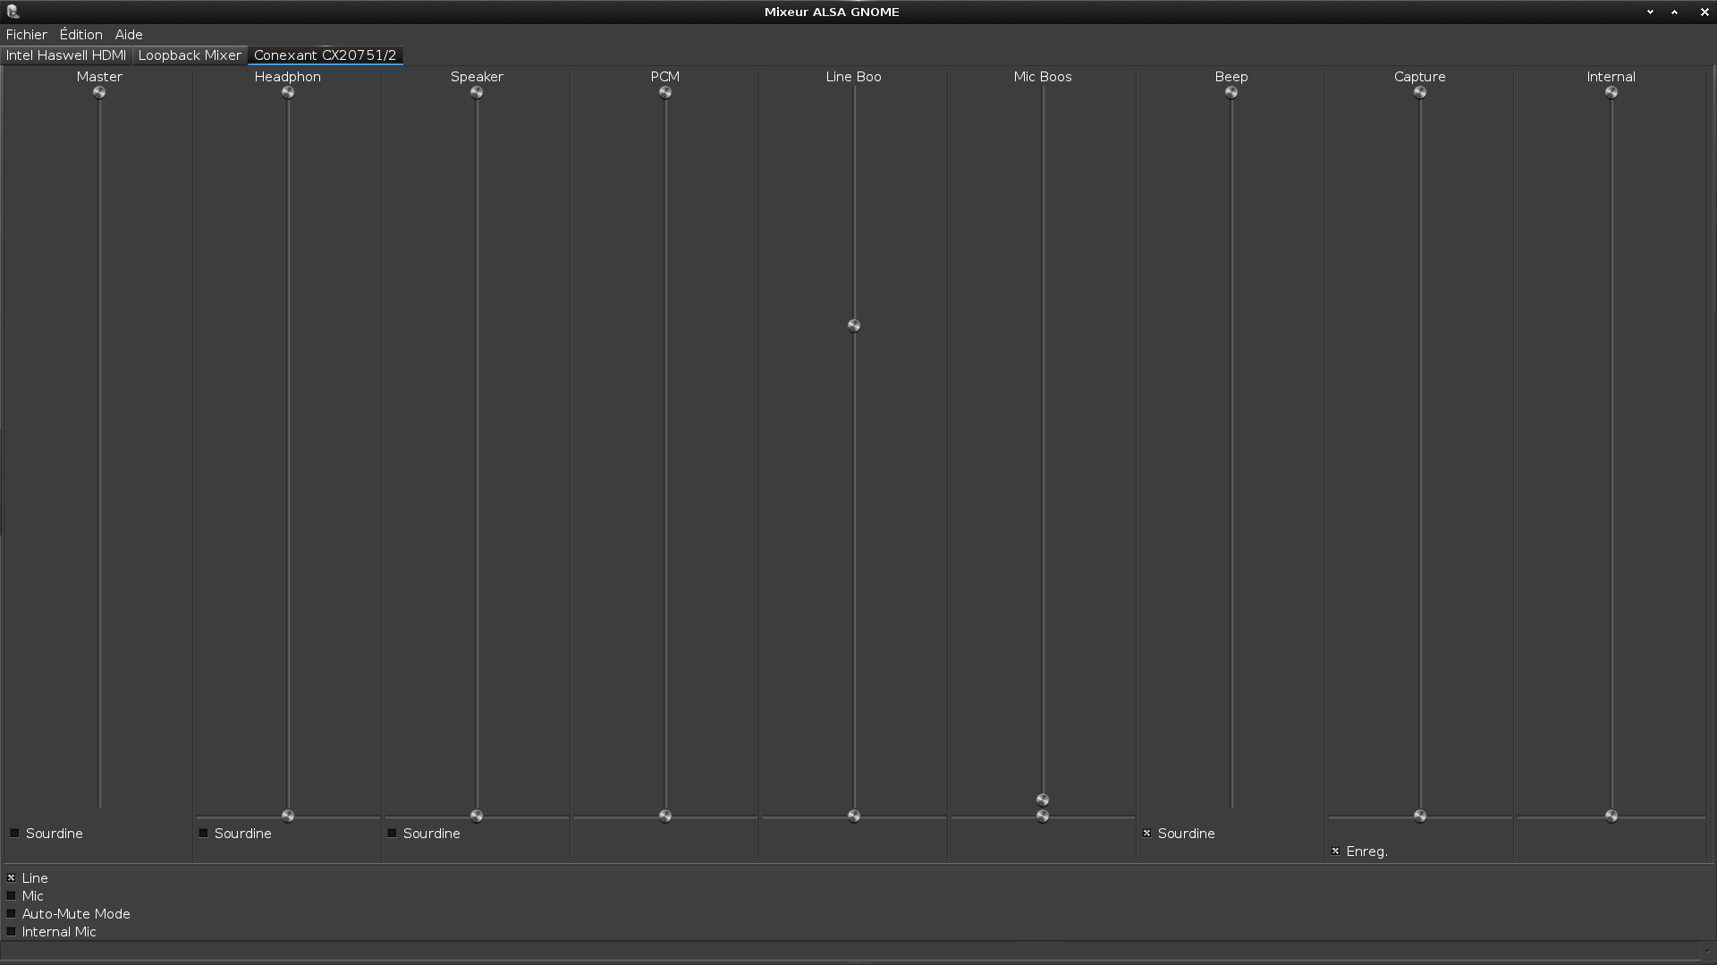The width and height of the screenshot is (1717, 965).
Task: Switch to the Loopback Mixer tab
Action: coord(190,55)
